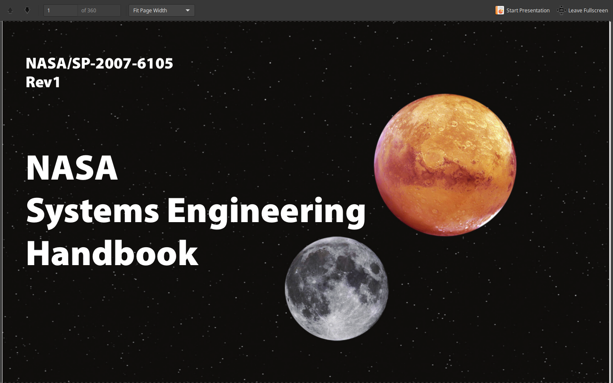The image size is (613, 383).
Task: Open the Fit Page Width zoom dropdown
Action: tap(162, 10)
